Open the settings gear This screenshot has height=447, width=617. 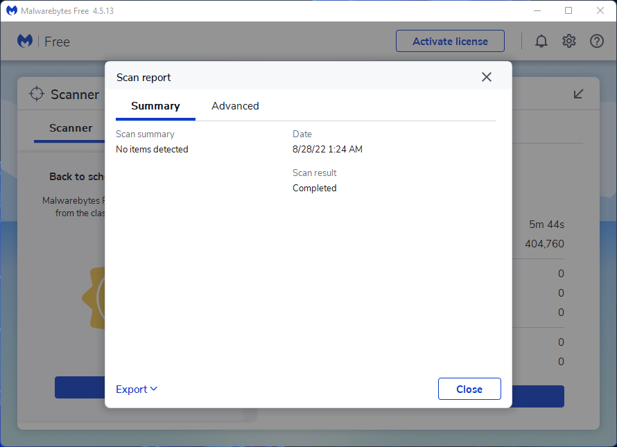[x=568, y=41]
